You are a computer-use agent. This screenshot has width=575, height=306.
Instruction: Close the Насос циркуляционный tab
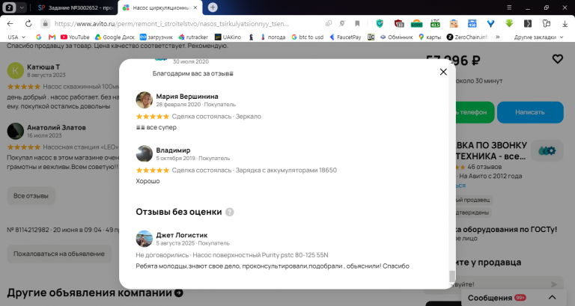click(195, 7)
